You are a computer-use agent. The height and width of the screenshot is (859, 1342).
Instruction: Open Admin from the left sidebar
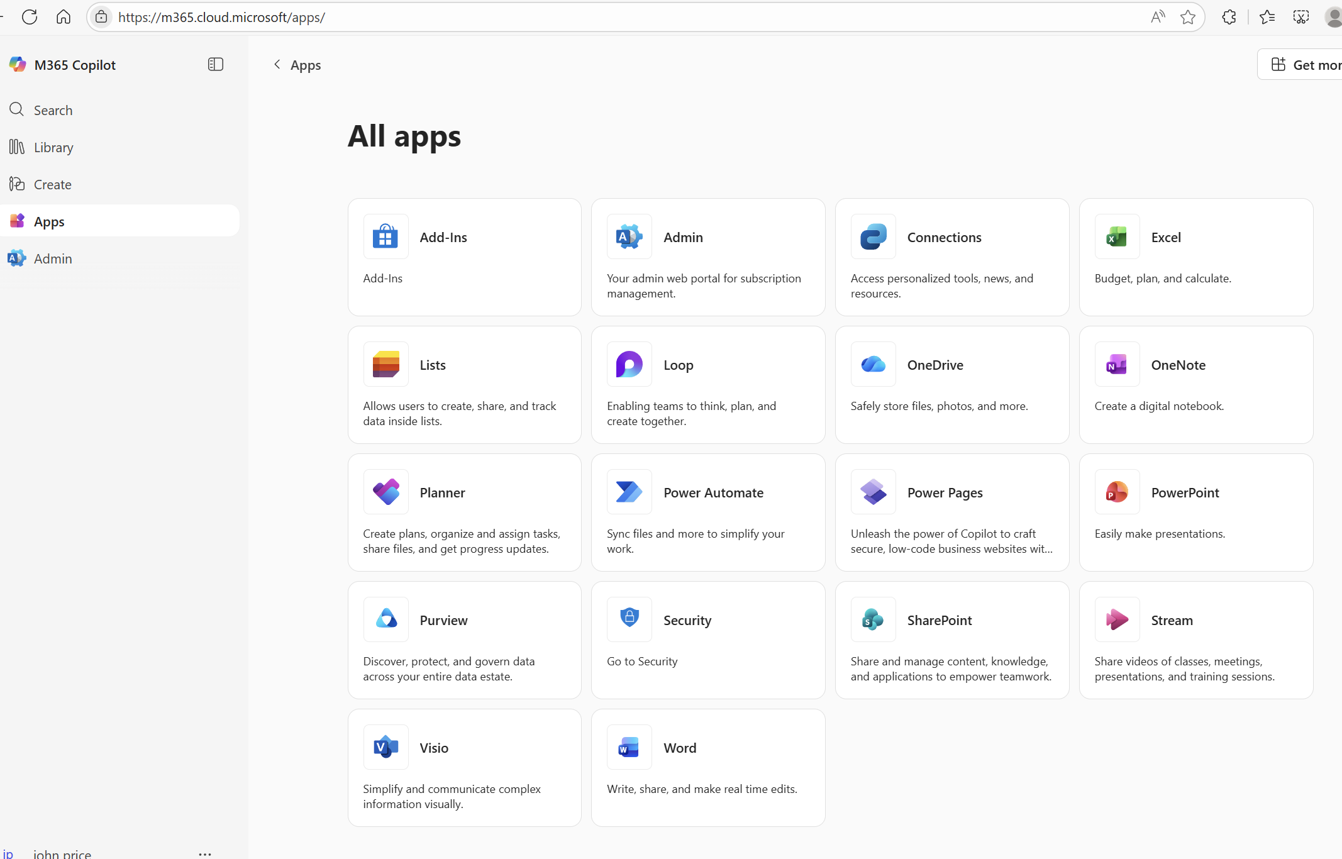pyautogui.click(x=53, y=258)
